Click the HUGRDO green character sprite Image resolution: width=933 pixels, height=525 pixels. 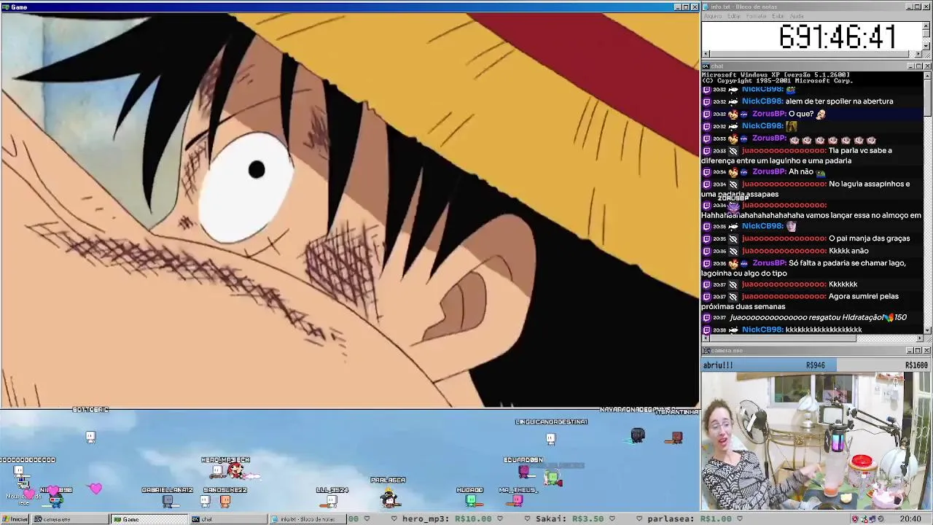(x=471, y=500)
